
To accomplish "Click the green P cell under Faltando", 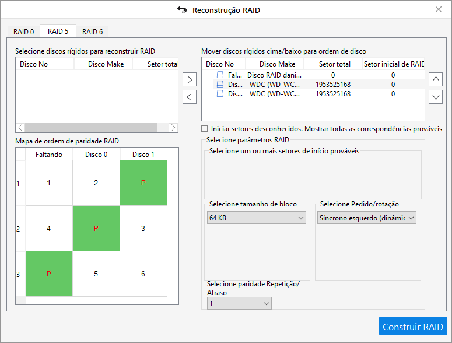I will click(x=49, y=274).
